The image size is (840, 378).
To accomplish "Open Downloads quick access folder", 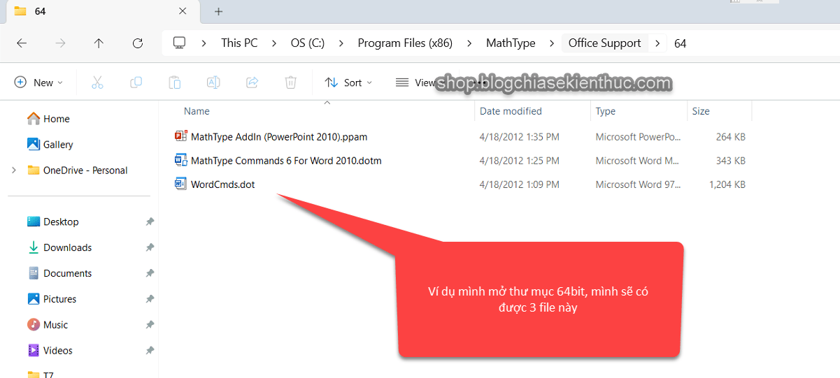I will coord(60,247).
